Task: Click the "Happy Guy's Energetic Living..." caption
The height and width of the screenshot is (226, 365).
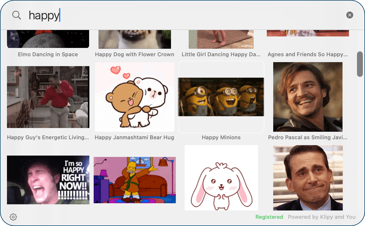Action: tap(48, 137)
